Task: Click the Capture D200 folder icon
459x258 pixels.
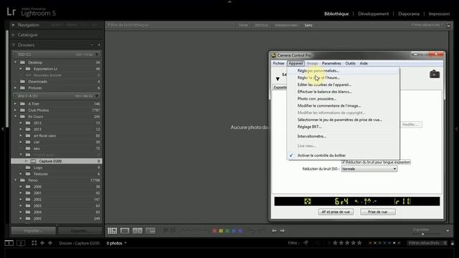Action: pos(34,161)
